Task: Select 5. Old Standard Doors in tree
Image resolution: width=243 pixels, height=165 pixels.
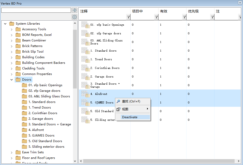Action: [45, 141]
